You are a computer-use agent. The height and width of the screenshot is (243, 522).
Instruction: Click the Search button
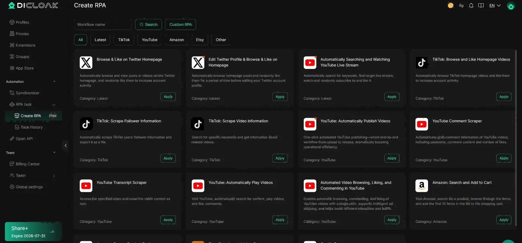[x=148, y=24]
